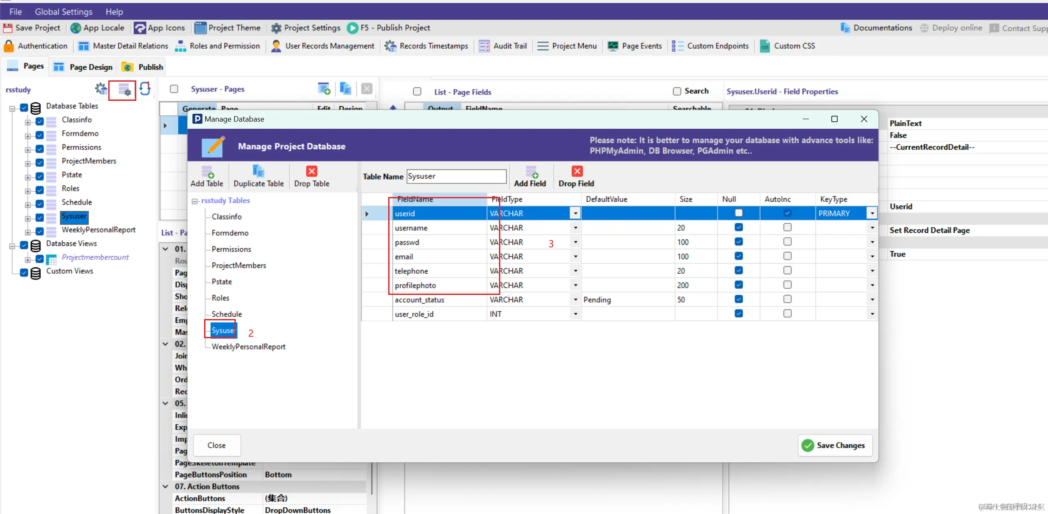Open FieldType dropdown for email row
This screenshot has height=514, width=1048.
click(575, 257)
